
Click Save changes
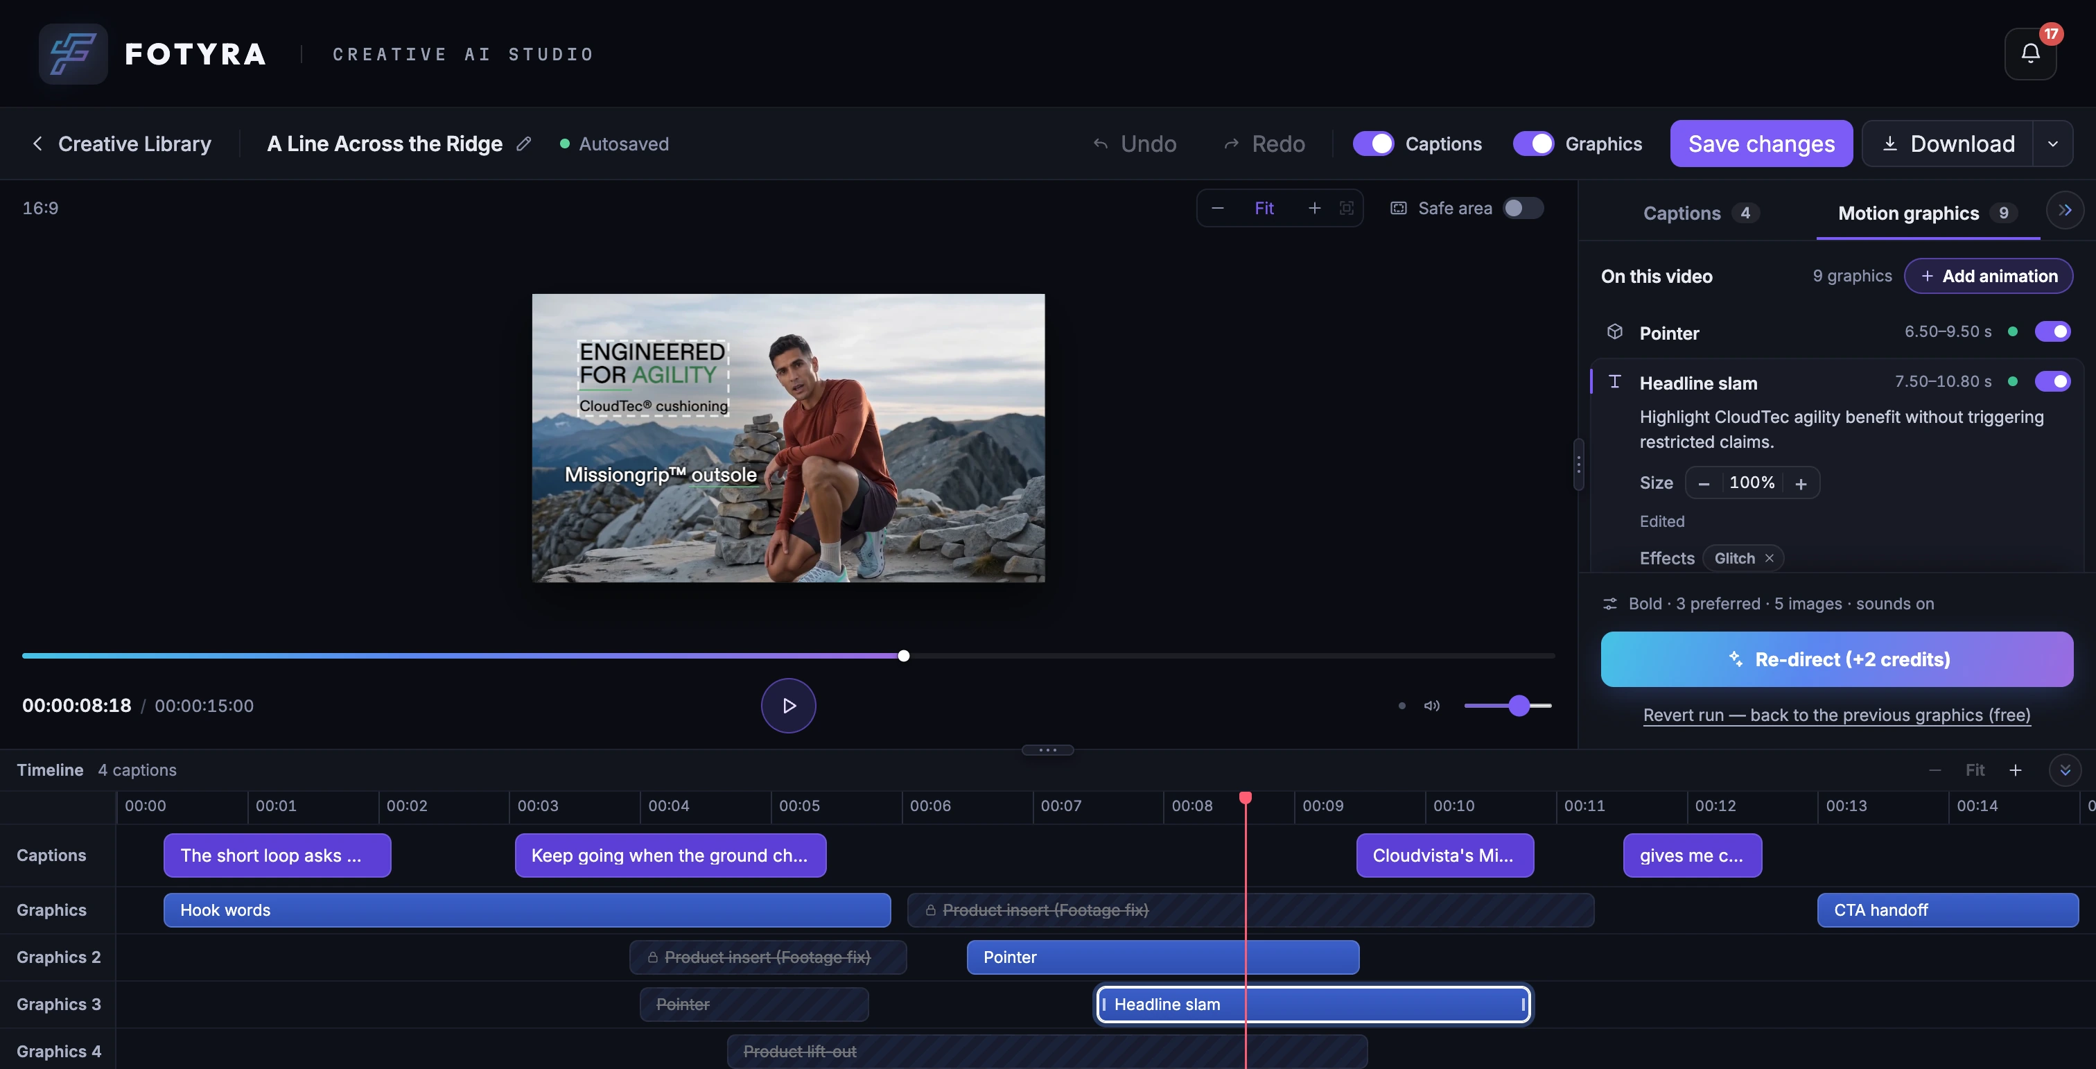pos(1761,144)
